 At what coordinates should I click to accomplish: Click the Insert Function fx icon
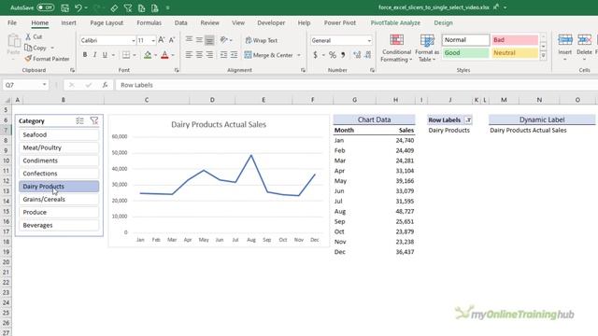coord(105,85)
